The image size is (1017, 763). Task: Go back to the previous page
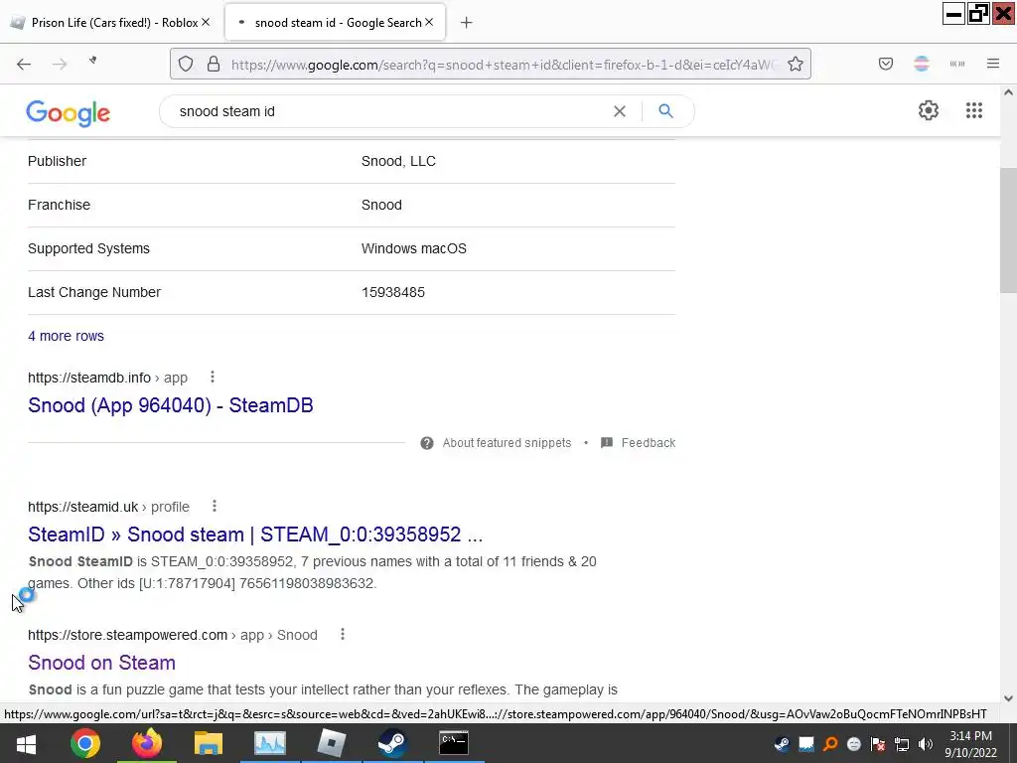pyautogui.click(x=24, y=64)
